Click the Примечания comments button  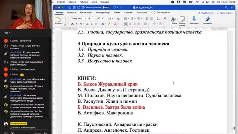click(225, 13)
